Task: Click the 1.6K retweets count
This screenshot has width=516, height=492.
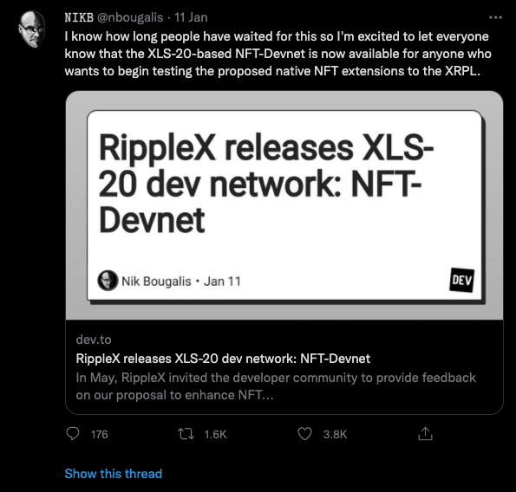Action: (216, 435)
